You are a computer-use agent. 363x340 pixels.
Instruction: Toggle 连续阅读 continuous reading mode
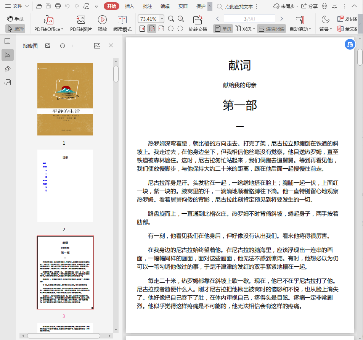click(271, 29)
